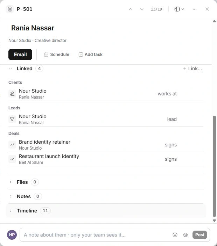
Task: Click the @ mention icon
Action: click(185, 235)
